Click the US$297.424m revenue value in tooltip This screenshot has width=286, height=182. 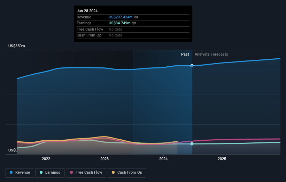pos(121,17)
